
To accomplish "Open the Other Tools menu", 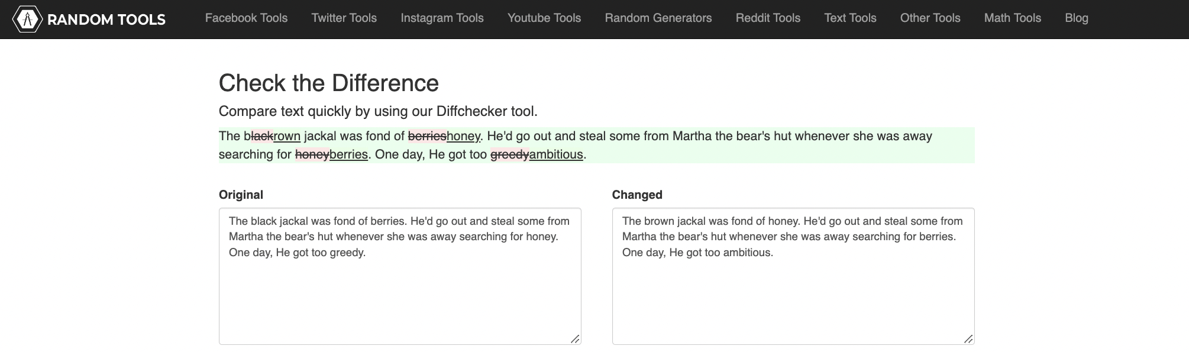I will (x=930, y=18).
